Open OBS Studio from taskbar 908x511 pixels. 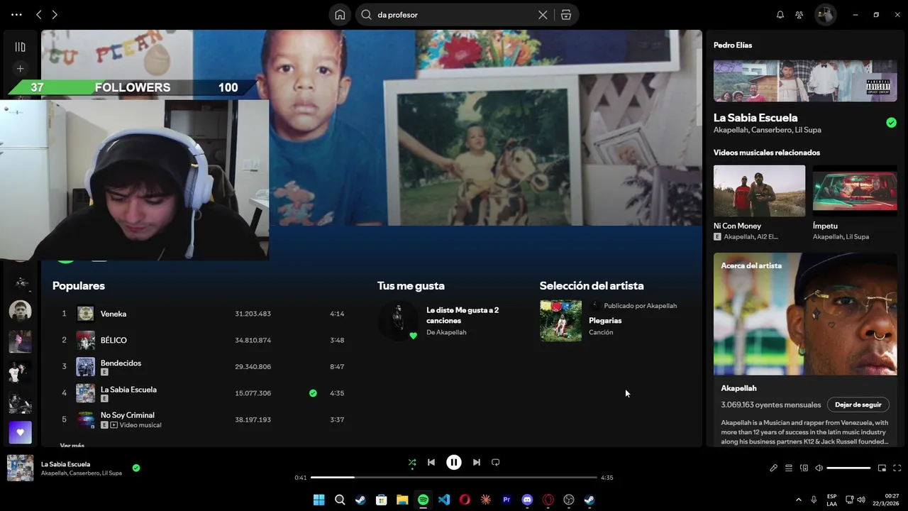click(x=569, y=500)
